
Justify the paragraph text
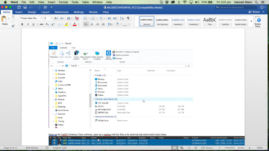click(103, 24)
